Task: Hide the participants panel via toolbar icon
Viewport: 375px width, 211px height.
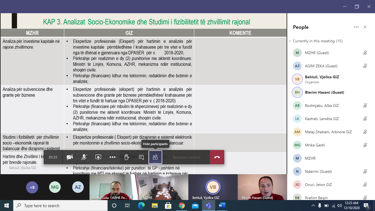Action: coord(155,157)
